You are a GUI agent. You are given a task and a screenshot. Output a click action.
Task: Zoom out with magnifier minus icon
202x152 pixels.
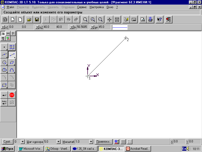click(x=100, y=20)
